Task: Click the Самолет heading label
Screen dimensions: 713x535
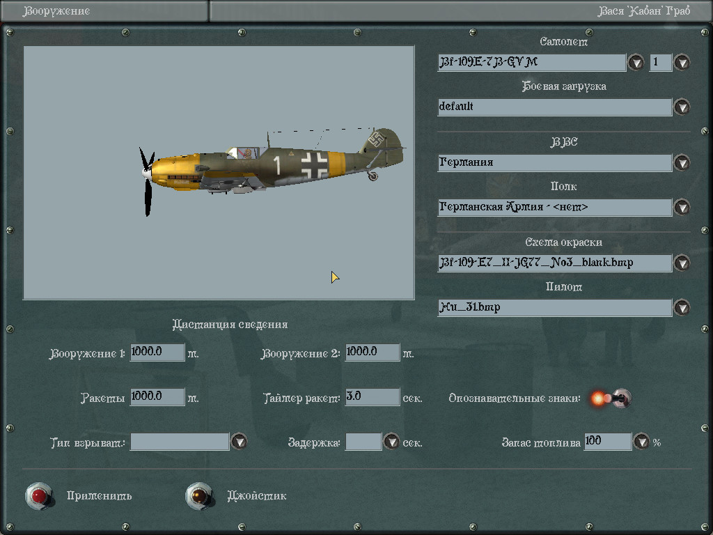Action: tap(564, 42)
